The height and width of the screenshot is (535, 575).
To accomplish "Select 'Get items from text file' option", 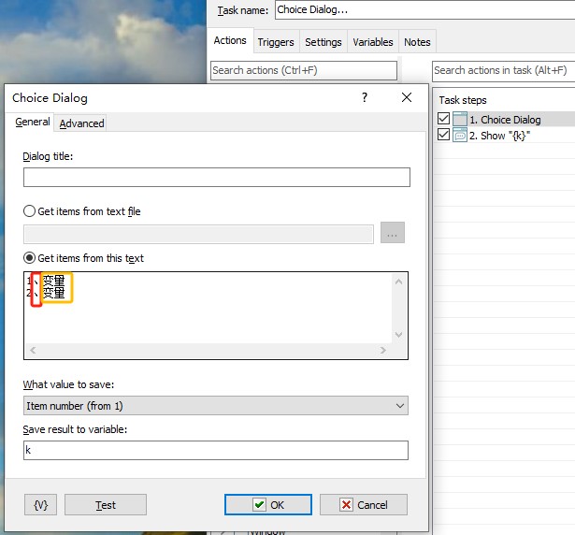I will coord(30,211).
